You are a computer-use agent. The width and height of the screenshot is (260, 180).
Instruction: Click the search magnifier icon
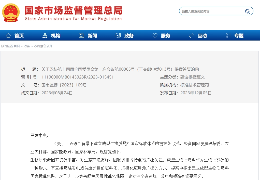247,11
